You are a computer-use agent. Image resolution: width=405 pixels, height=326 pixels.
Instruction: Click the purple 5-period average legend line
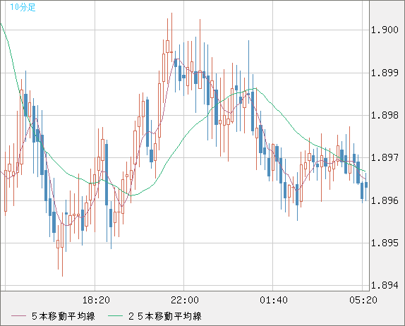coord(18,316)
